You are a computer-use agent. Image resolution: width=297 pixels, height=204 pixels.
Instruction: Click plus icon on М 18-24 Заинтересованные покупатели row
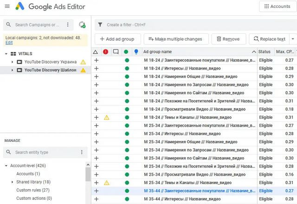(x=97, y=60)
